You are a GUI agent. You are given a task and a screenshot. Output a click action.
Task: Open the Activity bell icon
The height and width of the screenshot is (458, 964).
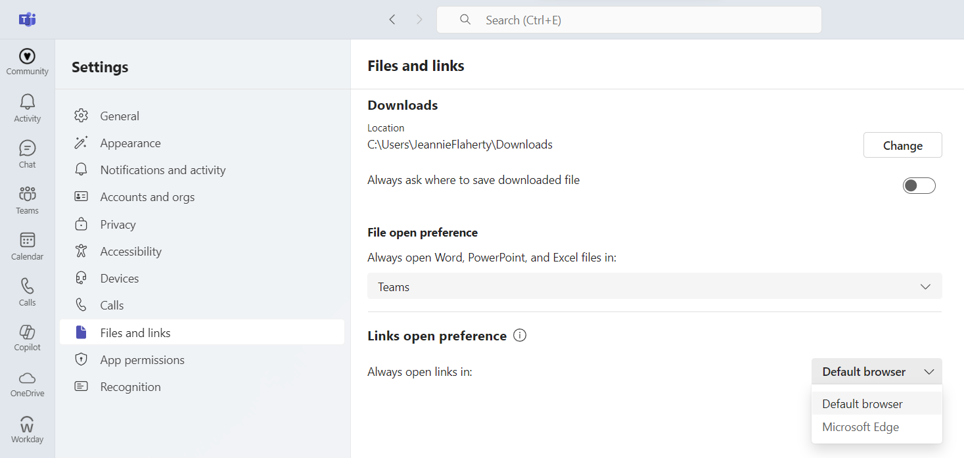pyautogui.click(x=27, y=108)
